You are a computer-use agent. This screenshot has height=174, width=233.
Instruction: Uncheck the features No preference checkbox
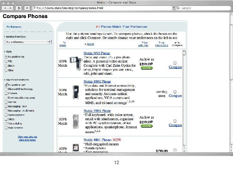[x=6, y=85]
